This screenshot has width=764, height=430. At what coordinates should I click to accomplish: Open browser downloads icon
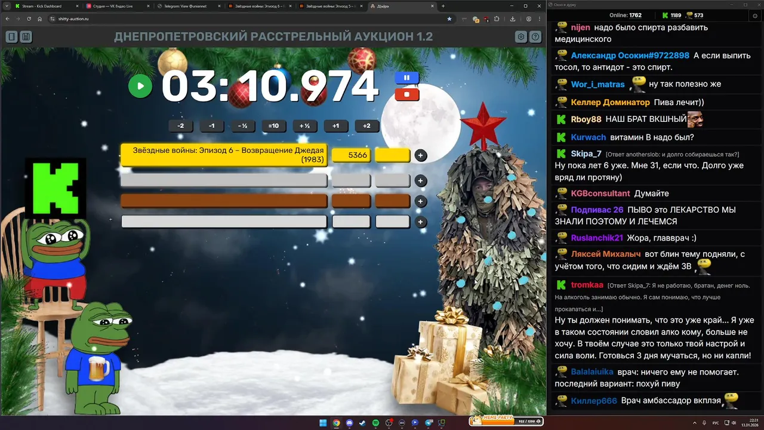pyautogui.click(x=513, y=19)
